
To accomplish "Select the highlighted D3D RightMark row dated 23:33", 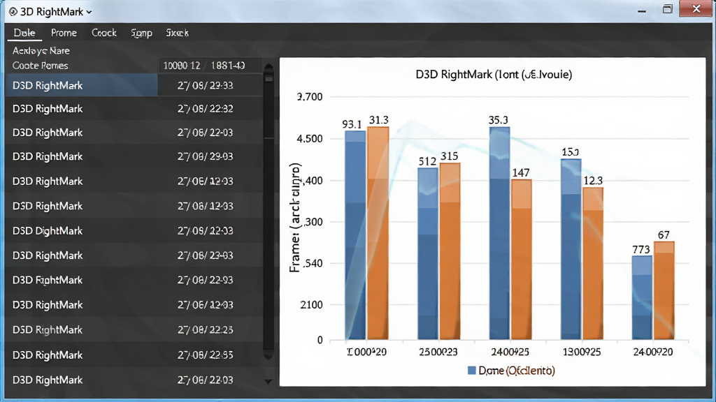I will click(134, 85).
